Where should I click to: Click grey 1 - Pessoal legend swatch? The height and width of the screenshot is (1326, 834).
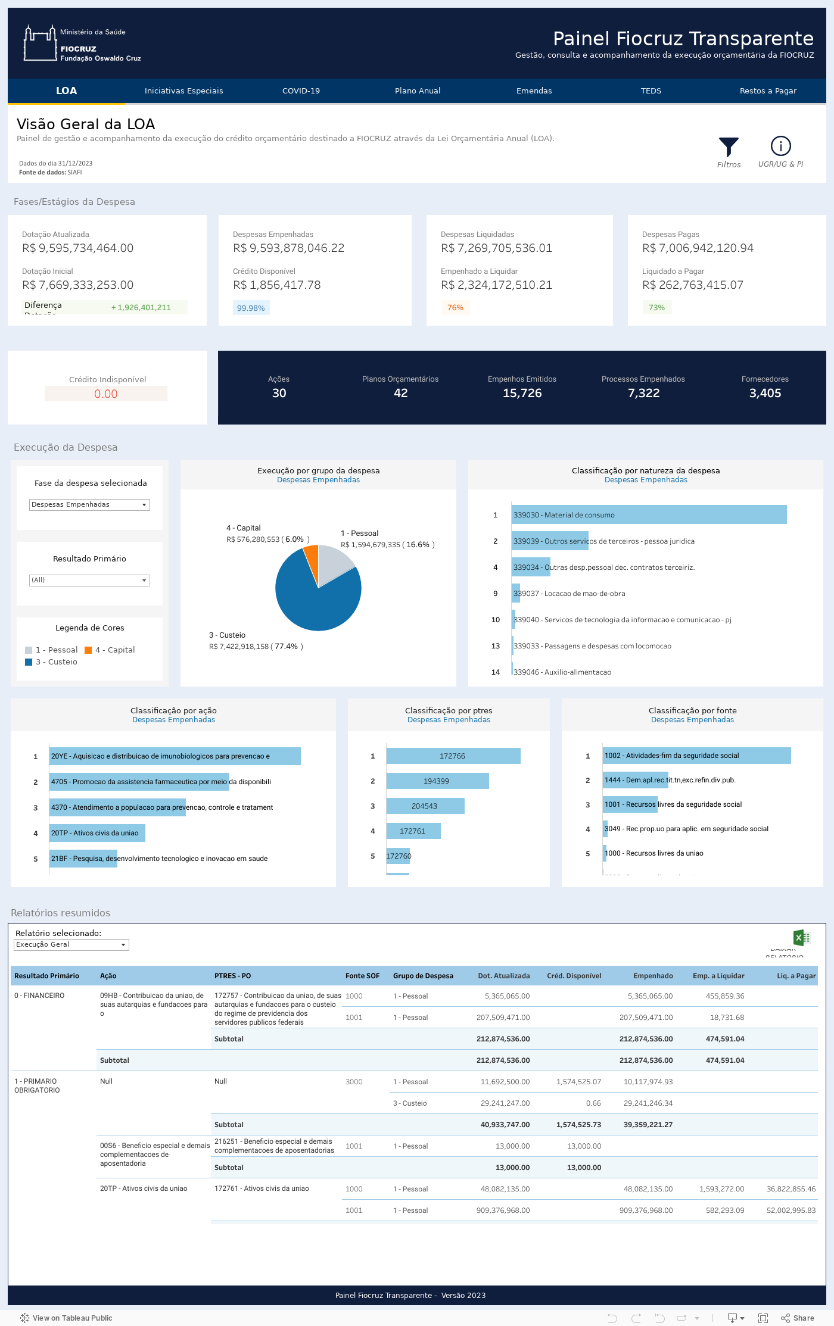point(29,650)
